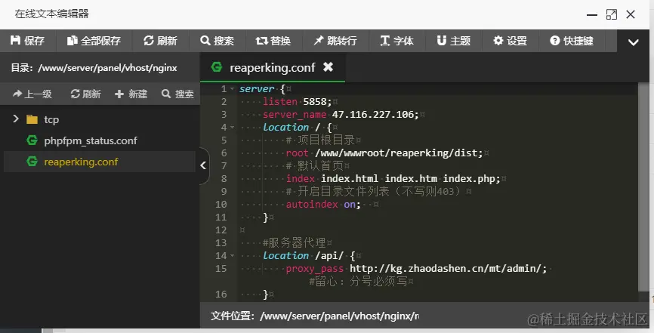Open the 替换 replace tool

tap(273, 41)
